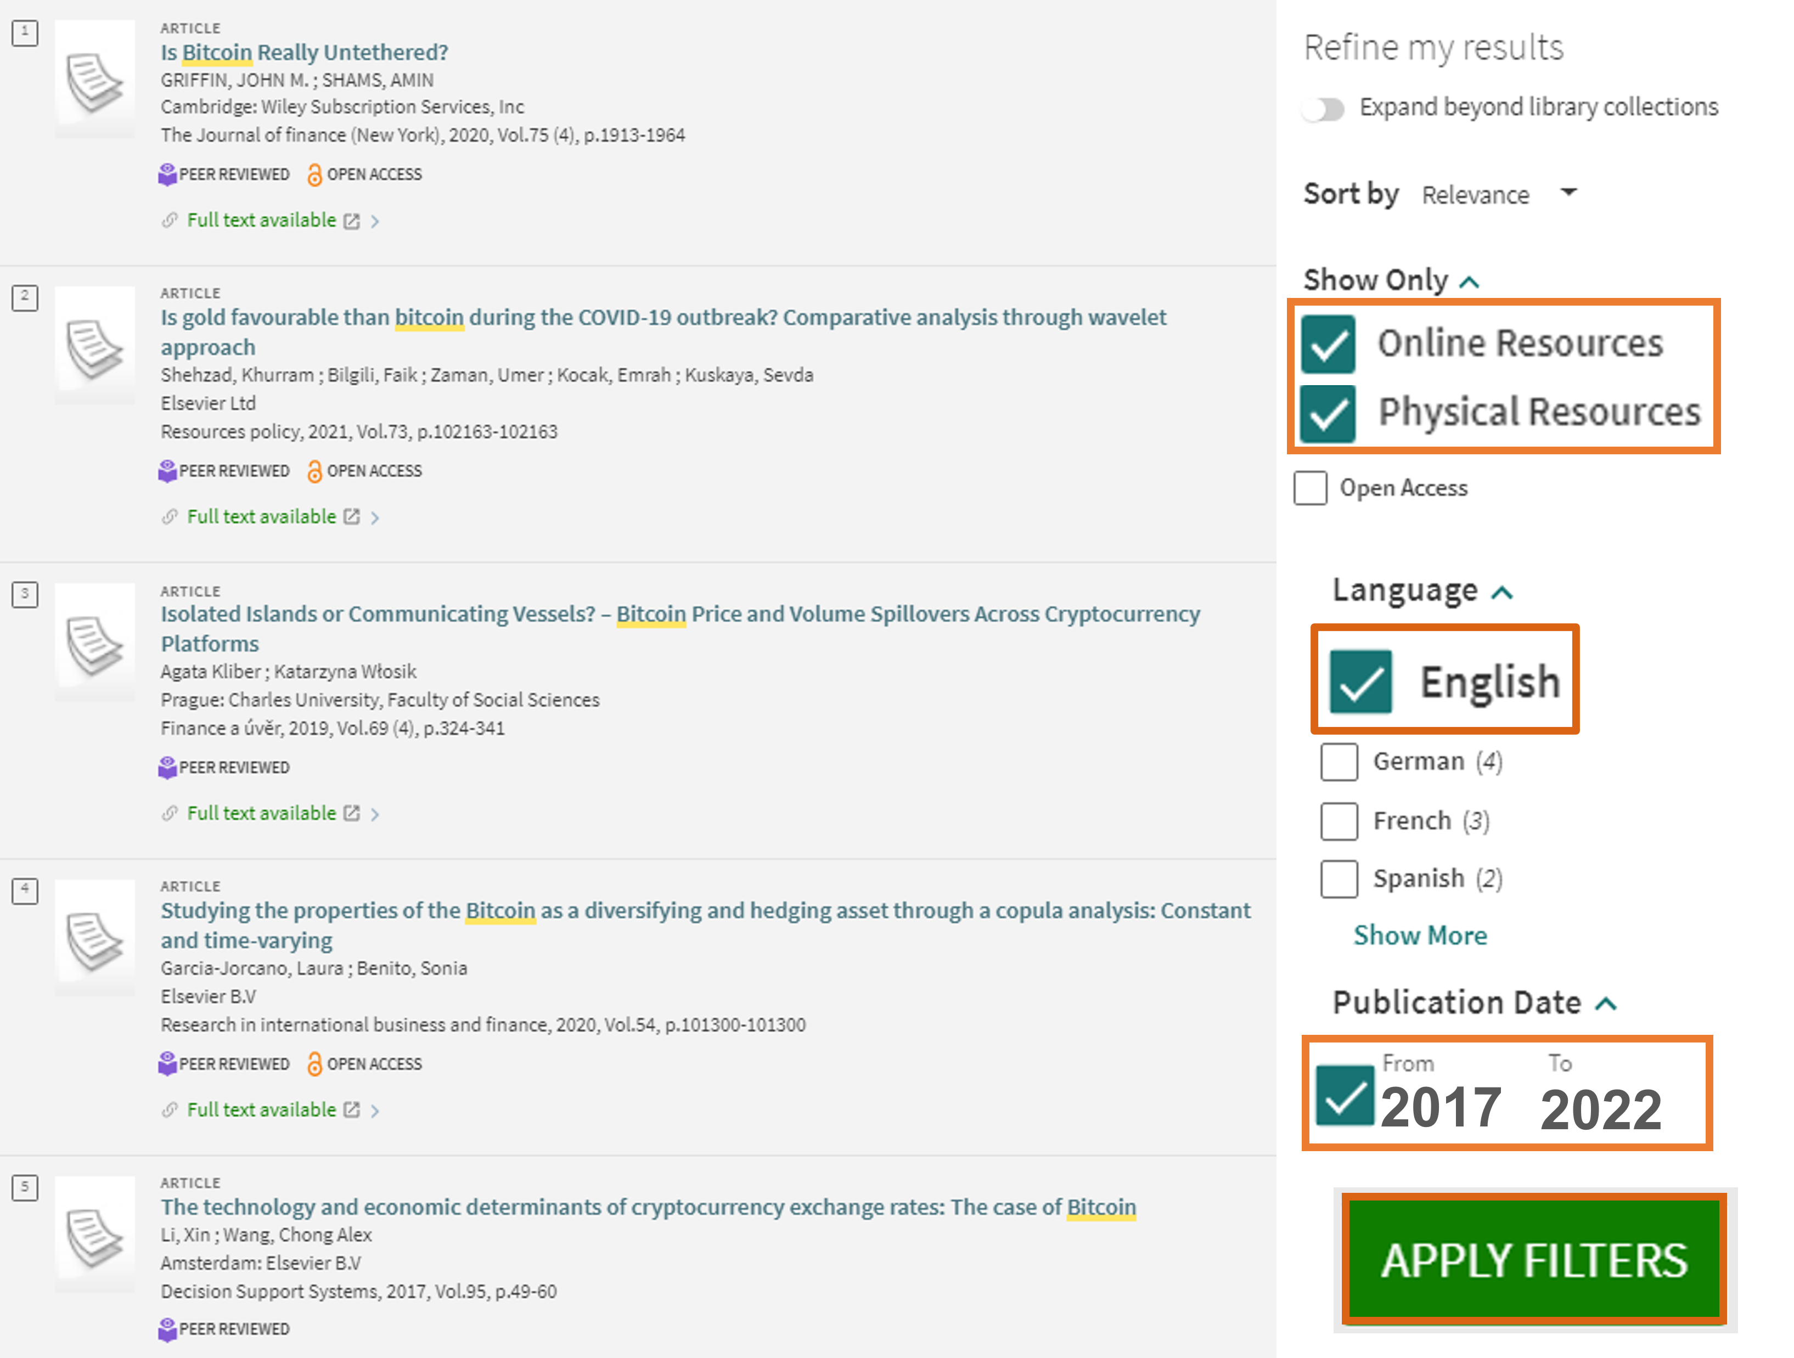Click the Open Access icon on result 2
This screenshot has height=1358, width=1794.
tap(314, 471)
